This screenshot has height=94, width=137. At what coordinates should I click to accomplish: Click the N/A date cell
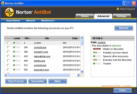[65, 43]
